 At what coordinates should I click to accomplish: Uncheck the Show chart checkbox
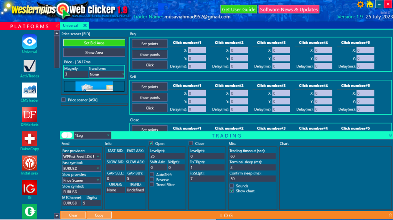coord(231,191)
